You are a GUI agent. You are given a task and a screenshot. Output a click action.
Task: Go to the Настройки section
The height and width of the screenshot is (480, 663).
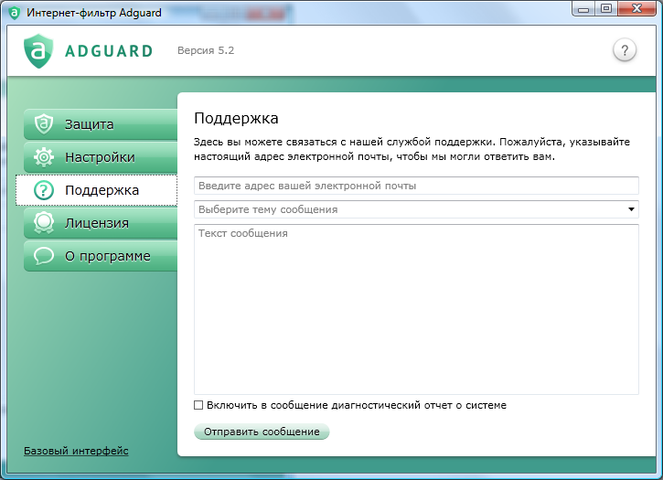coord(101,157)
